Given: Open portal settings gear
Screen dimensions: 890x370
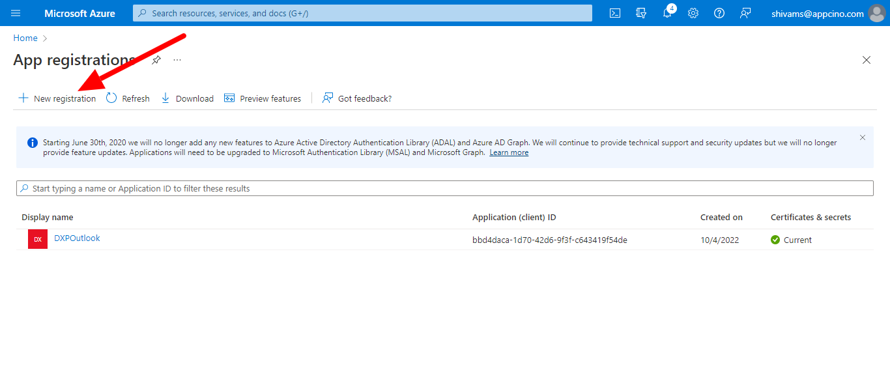Looking at the screenshot, I should click(x=693, y=13).
